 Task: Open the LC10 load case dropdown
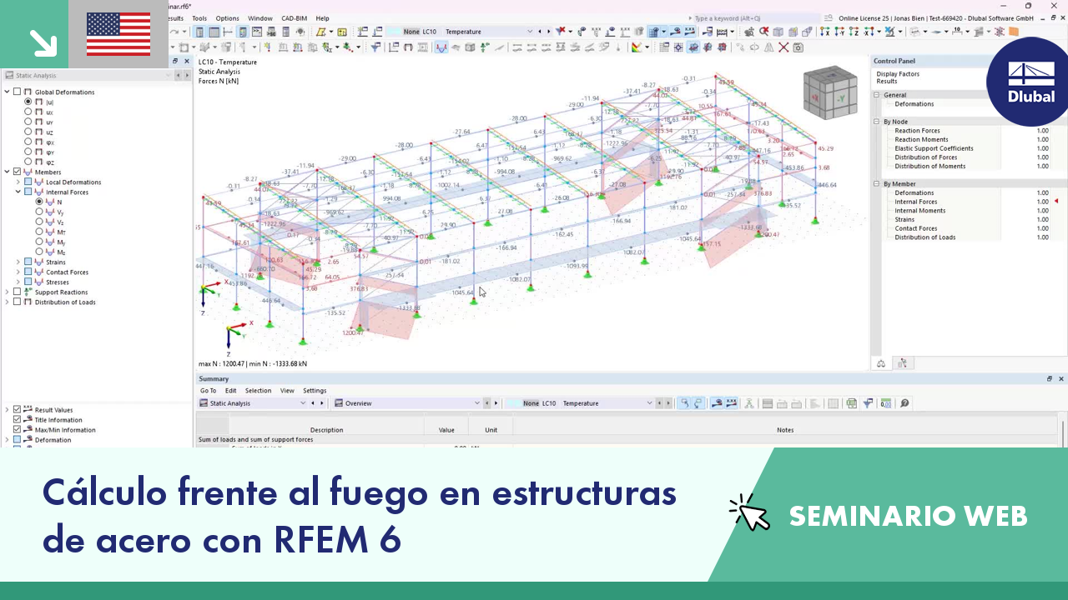point(531,31)
